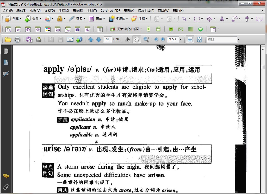Image resolution: width=267 pixels, height=194 pixels.
Task: Toggle single full page view
Action: (199, 40)
